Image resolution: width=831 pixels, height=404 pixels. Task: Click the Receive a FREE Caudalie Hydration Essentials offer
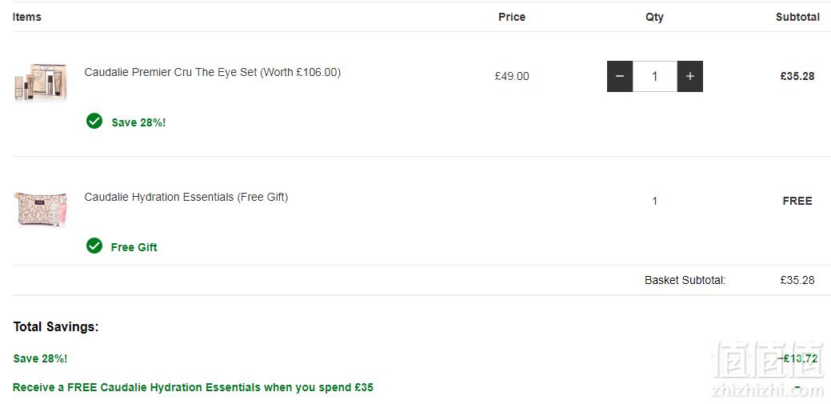[193, 387]
